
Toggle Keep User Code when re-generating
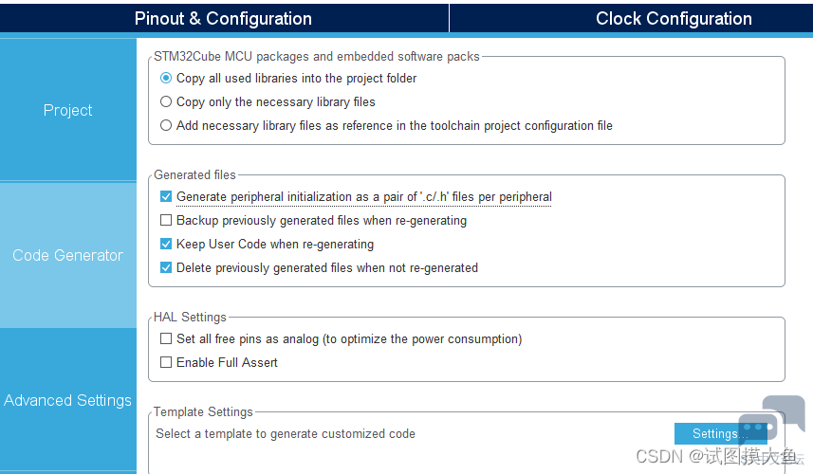click(x=166, y=244)
